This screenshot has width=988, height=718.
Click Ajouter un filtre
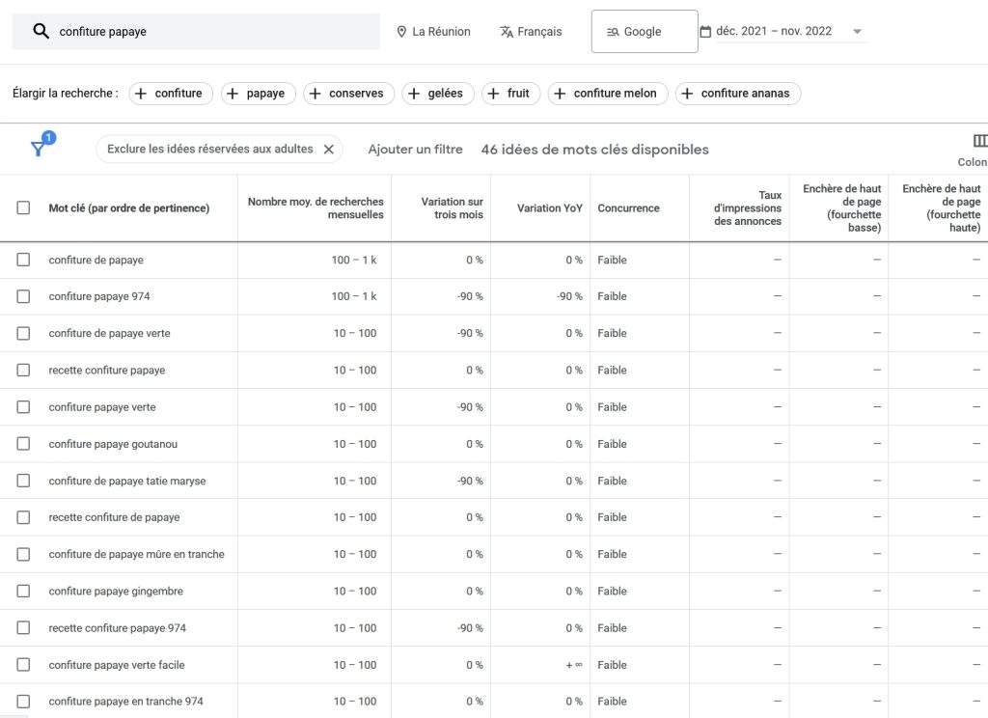click(x=415, y=149)
